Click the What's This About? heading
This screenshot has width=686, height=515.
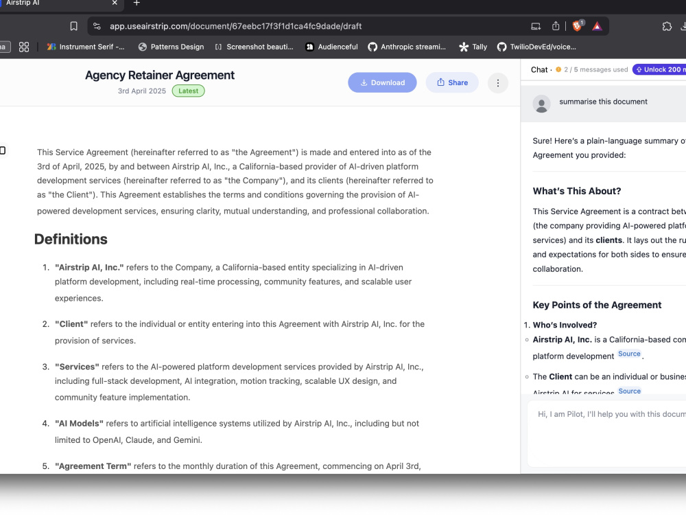pos(577,191)
